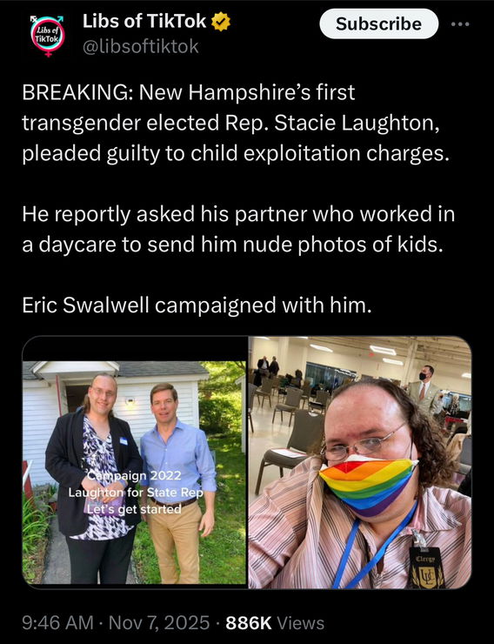Click the person in black blazer
Image resolution: width=494 pixels, height=644 pixels.
94,479
